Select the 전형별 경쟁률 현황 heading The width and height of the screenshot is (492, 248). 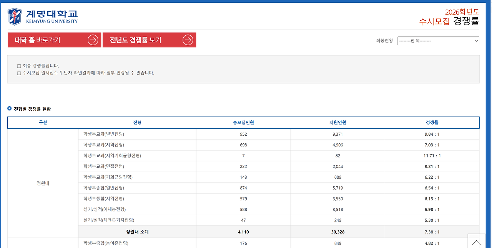32,109
